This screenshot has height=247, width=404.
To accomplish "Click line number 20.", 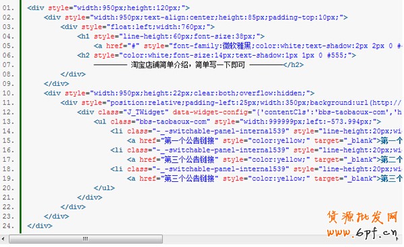I will coord(8,188).
